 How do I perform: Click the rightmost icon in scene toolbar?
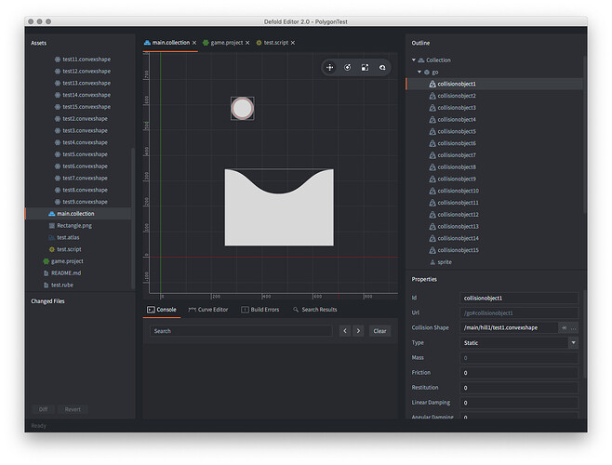382,67
